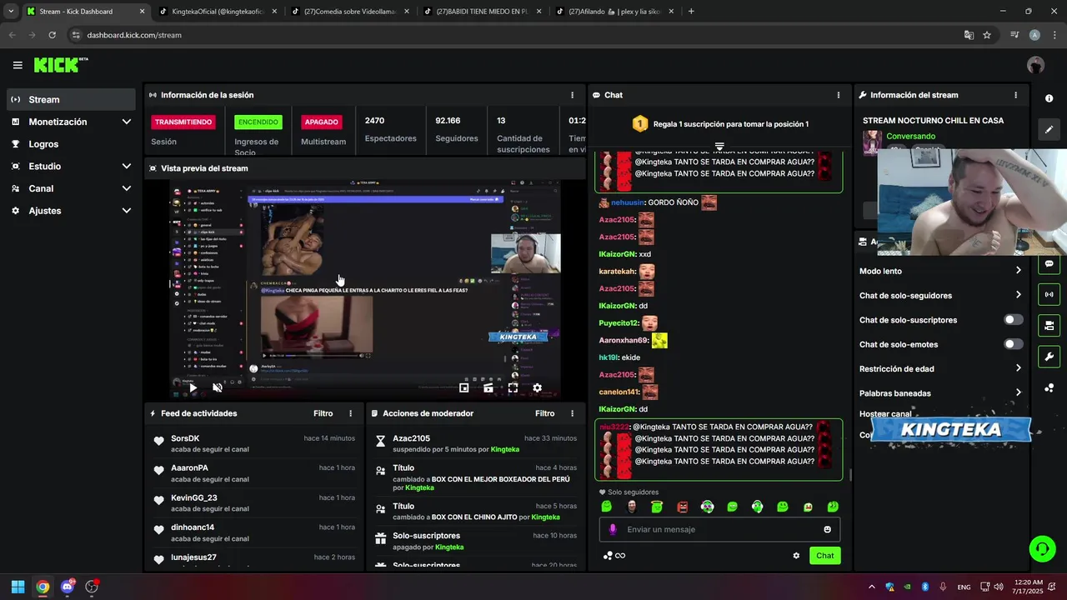Open Filtro in Acciones de moderador

click(544, 413)
